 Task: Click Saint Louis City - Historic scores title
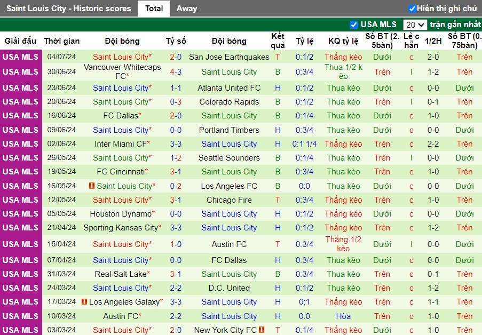[68, 9]
